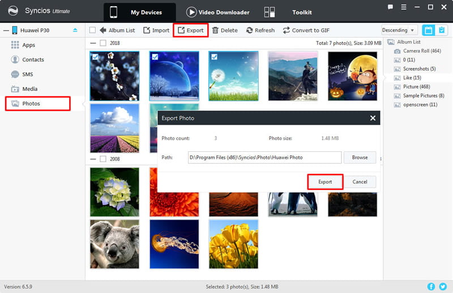Eject the Huawei P30 device
Viewport: 453px width, 293px height.
[x=75, y=30]
